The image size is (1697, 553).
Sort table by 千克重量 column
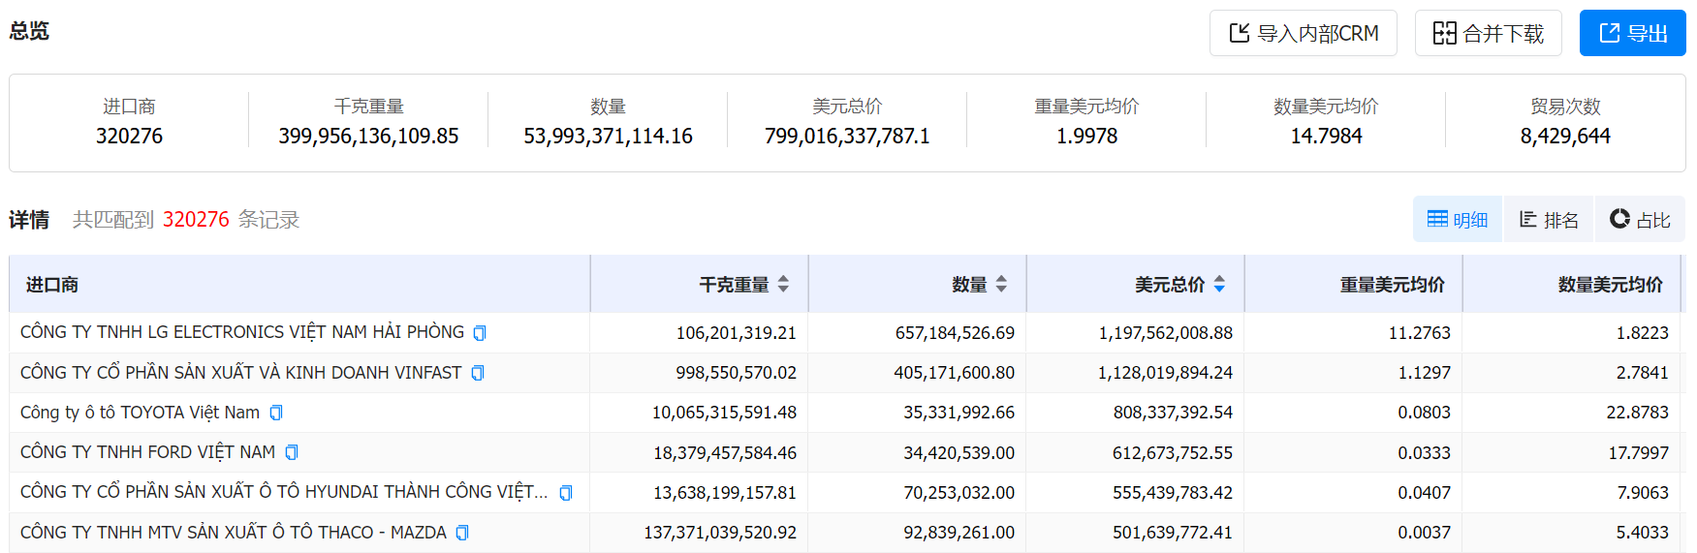tap(783, 285)
